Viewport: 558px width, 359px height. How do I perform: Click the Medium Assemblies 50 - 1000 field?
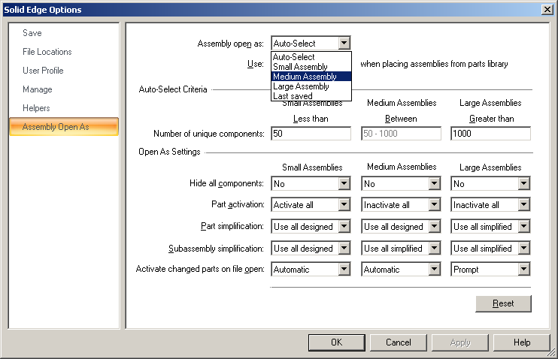[401, 134]
